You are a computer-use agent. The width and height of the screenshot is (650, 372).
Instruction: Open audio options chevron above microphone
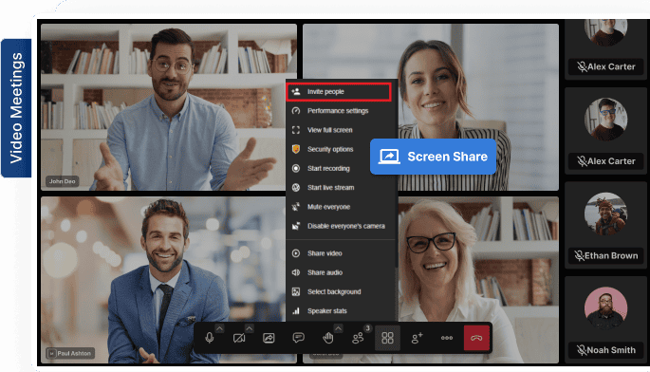[220, 328]
